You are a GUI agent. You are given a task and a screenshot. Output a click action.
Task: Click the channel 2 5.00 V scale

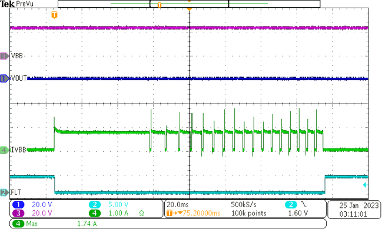click(x=118, y=205)
